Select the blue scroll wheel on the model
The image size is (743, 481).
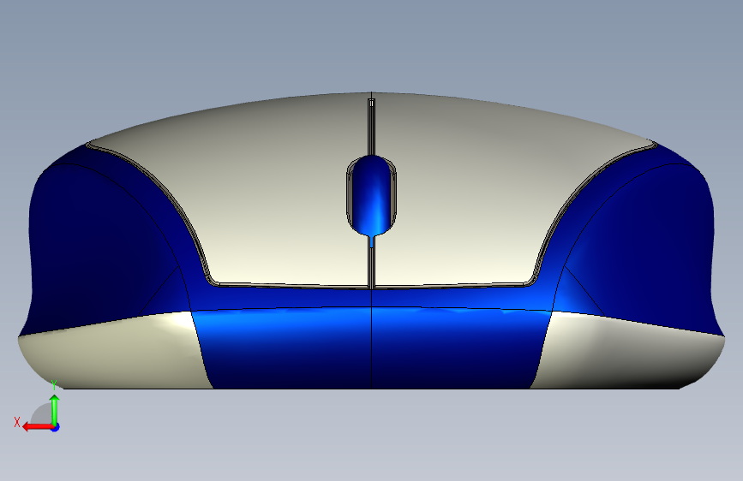(x=372, y=195)
